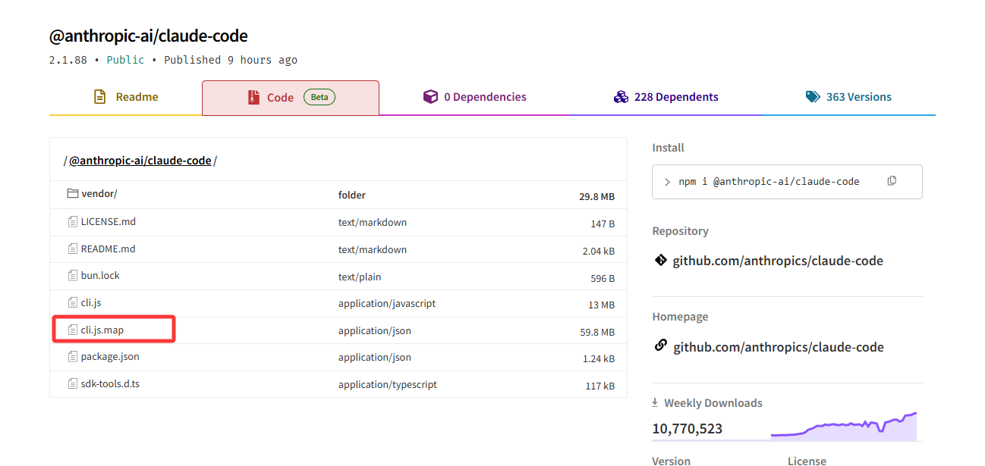
Task: Click the @anthropic-ai/claude-code breadcrumb path link
Action: click(140, 161)
